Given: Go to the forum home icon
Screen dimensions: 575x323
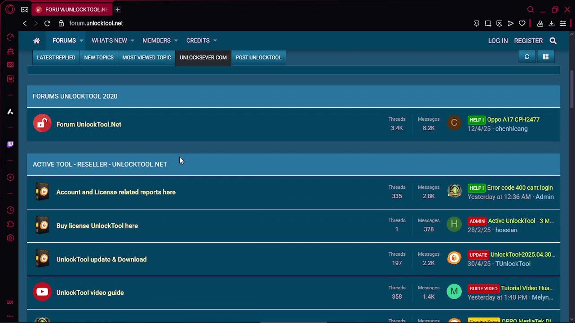Looking at the screenshot, I should pos(36,41).
